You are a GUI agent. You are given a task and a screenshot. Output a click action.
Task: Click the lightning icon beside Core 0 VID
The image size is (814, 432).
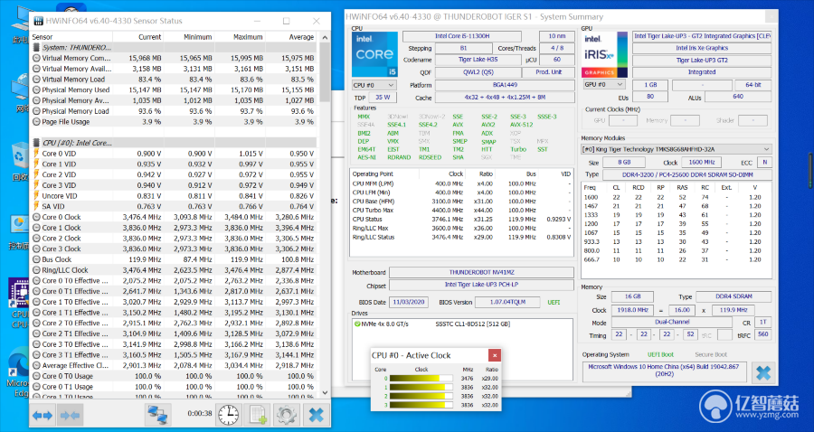(36, 154)
